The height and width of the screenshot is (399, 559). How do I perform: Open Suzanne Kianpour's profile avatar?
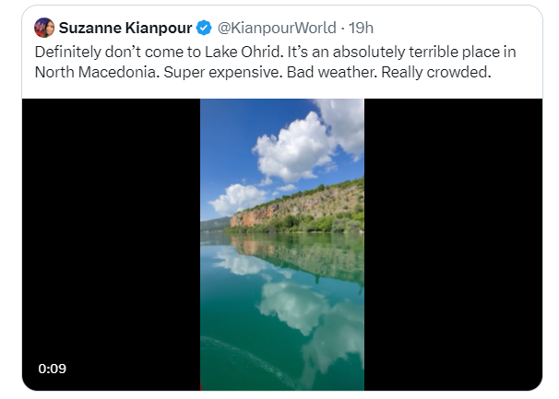coord(44,28)
